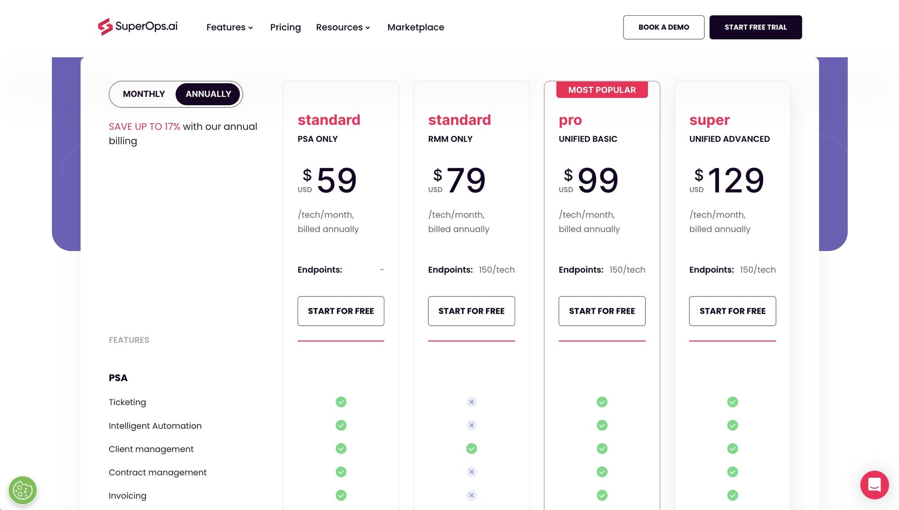The image size is (899, 510).
Task: Click Book a Demo button
Action: coord(663,27)
